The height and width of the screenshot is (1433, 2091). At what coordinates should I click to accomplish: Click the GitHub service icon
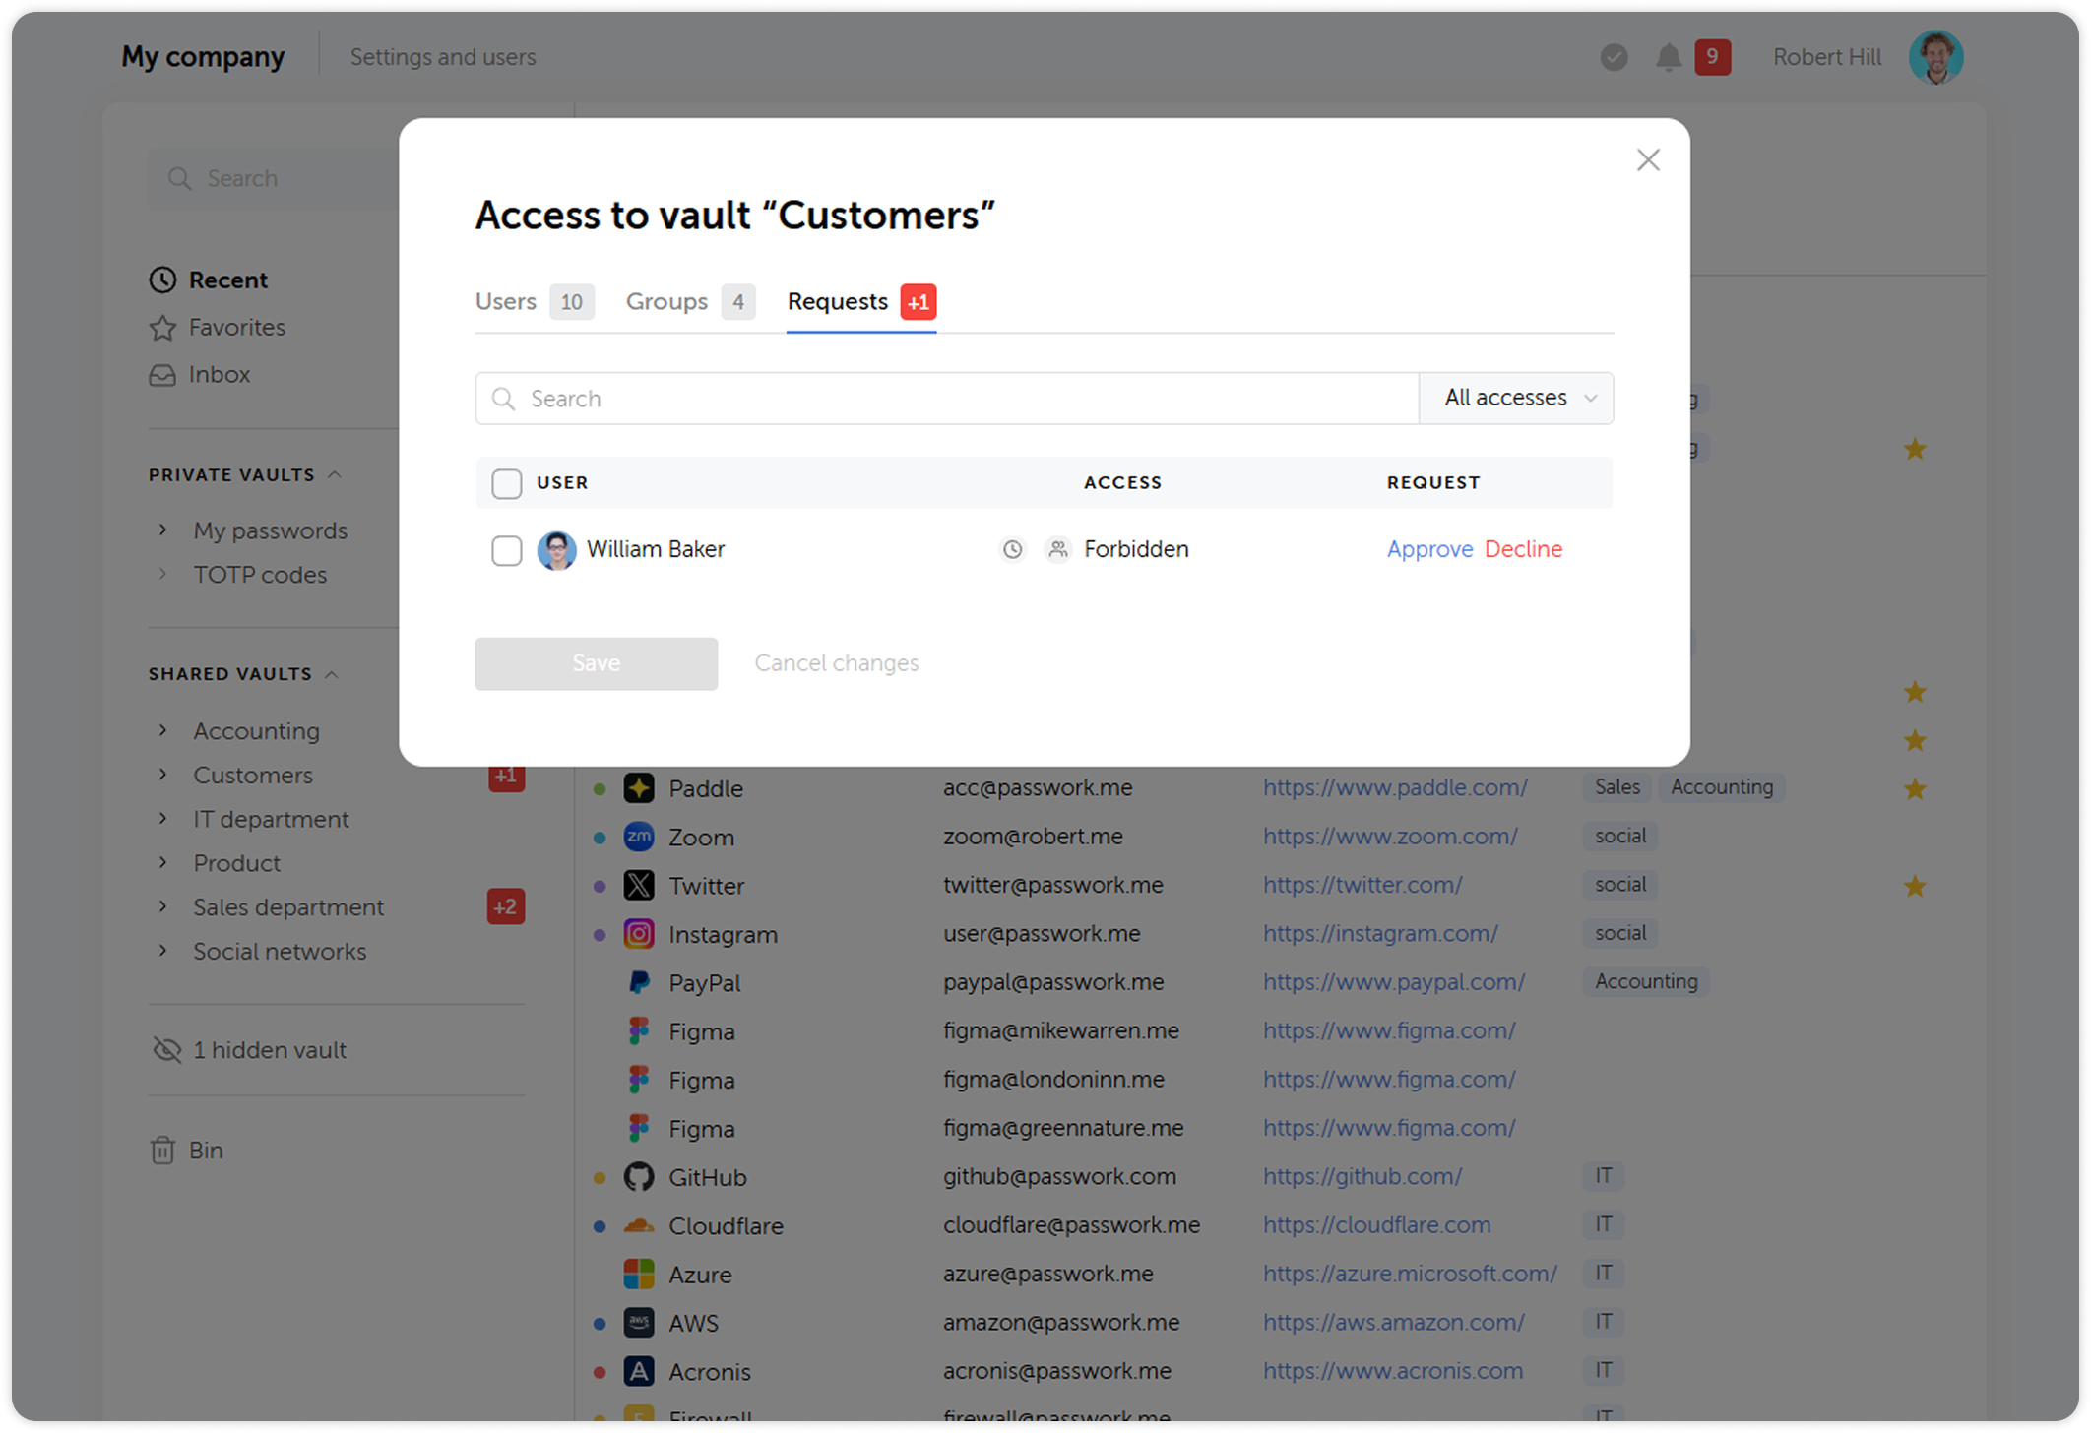(638, 1176)
